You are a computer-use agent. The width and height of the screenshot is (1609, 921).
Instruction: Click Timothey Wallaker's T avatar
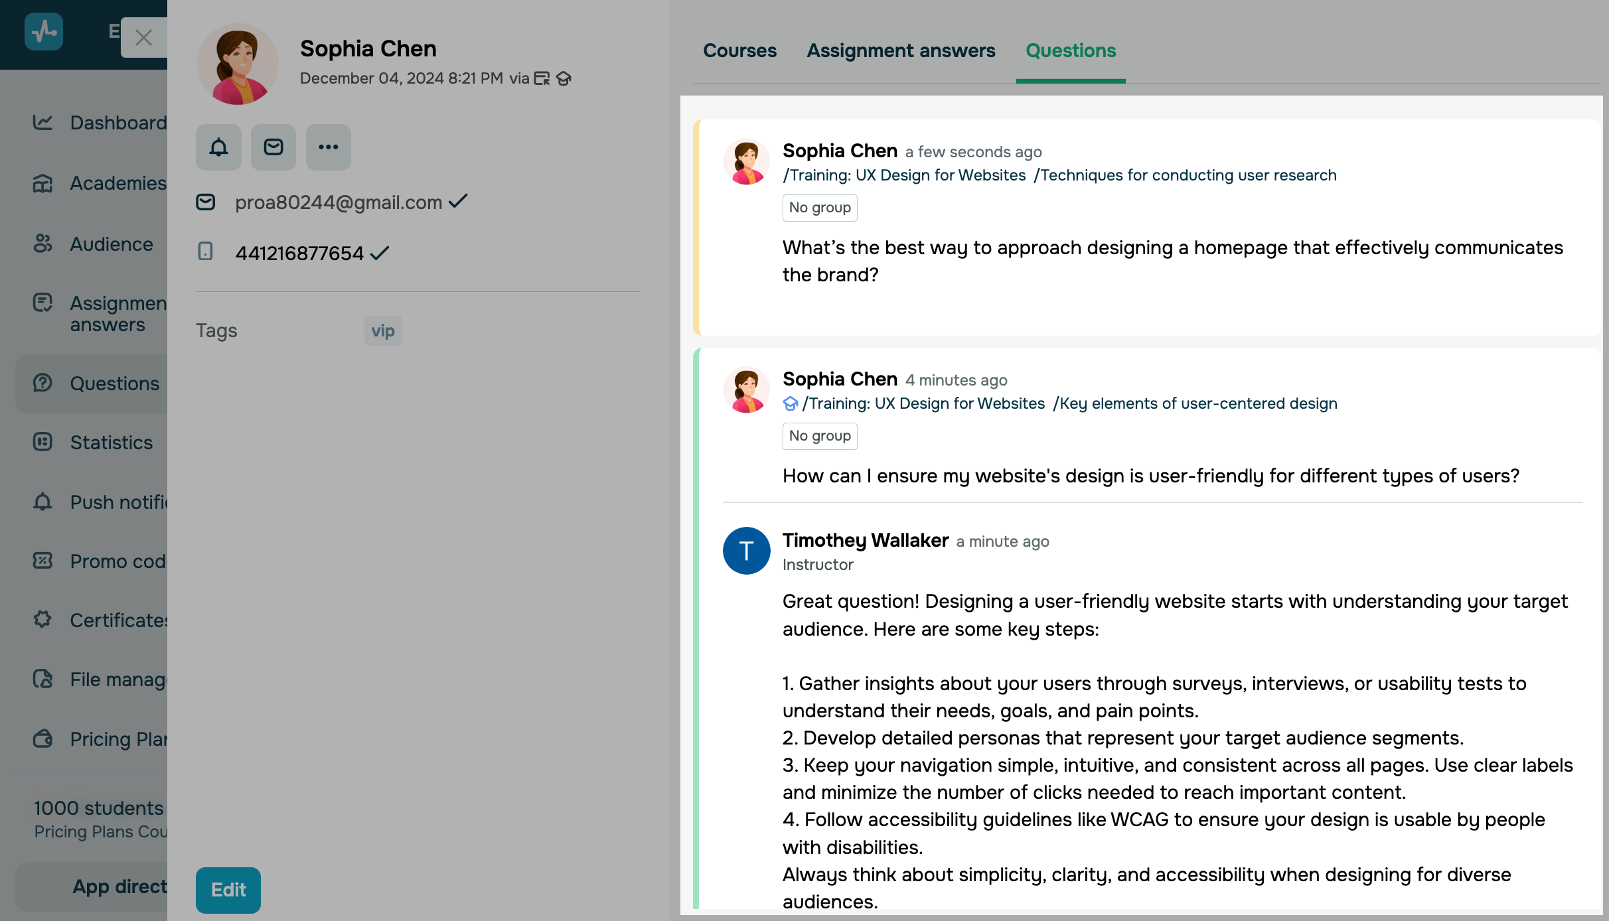(x=746, y=551)
